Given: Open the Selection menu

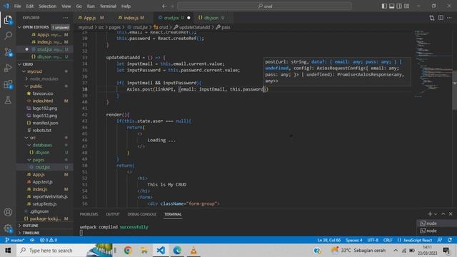Looking at the screenshot, I should click(x=48, y=6).
